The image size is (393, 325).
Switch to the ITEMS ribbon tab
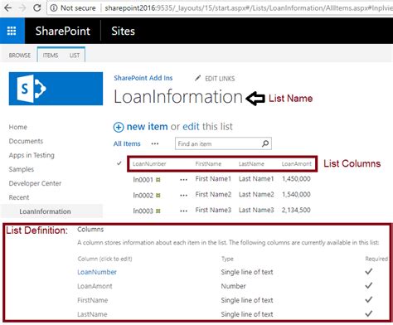[x=51, y=56]
